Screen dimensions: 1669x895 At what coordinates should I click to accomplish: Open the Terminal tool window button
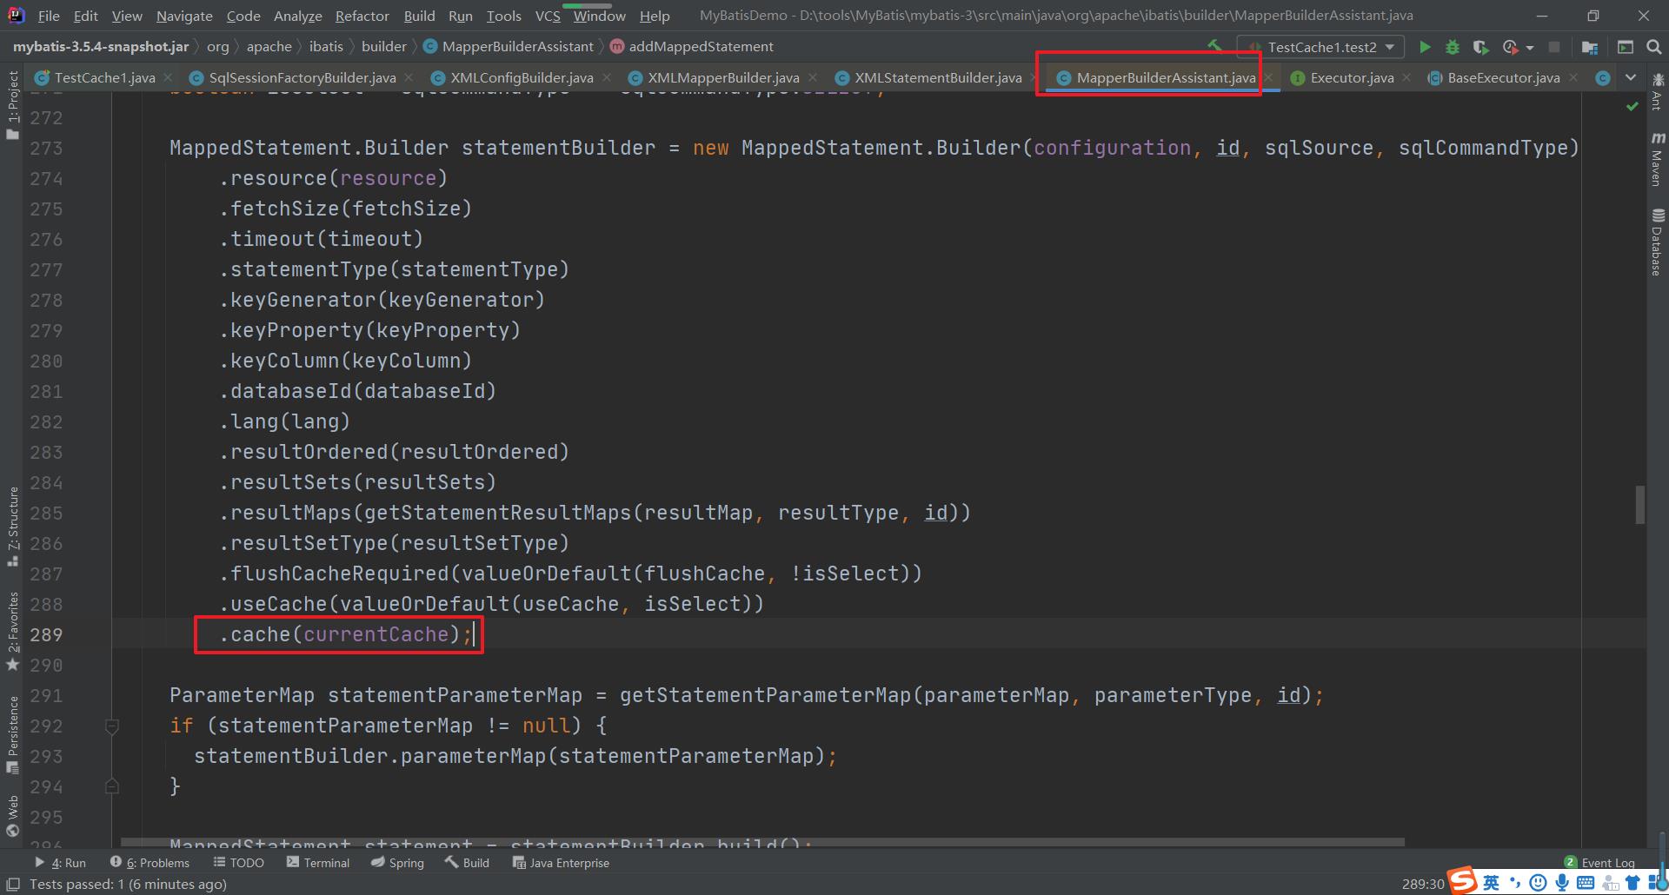318,863
